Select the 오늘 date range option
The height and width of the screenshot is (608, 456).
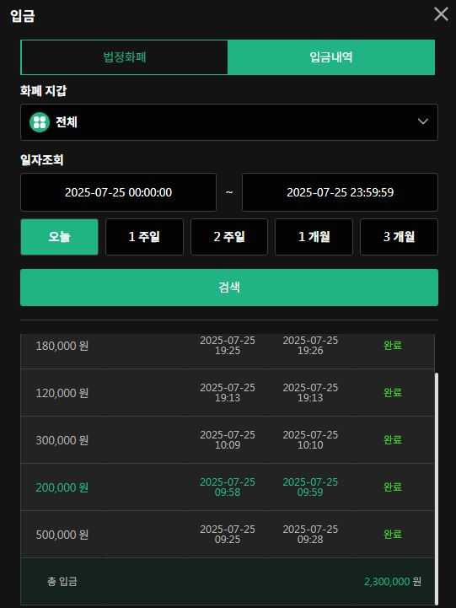point(59,237)
